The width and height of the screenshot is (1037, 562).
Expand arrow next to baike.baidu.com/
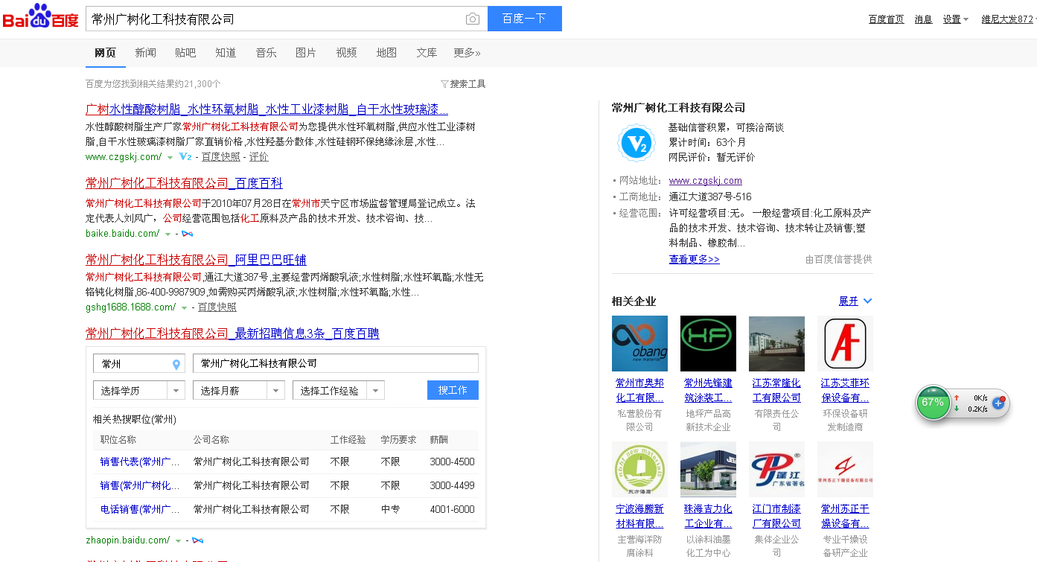click(167, 234)
